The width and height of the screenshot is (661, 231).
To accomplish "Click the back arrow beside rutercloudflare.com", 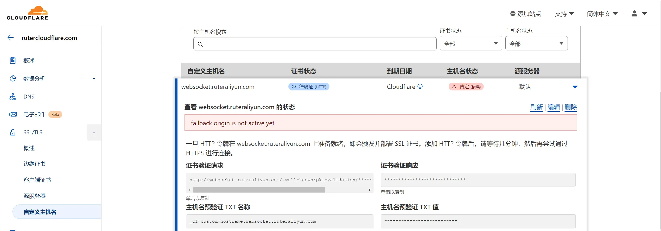I will coord(11,37).
